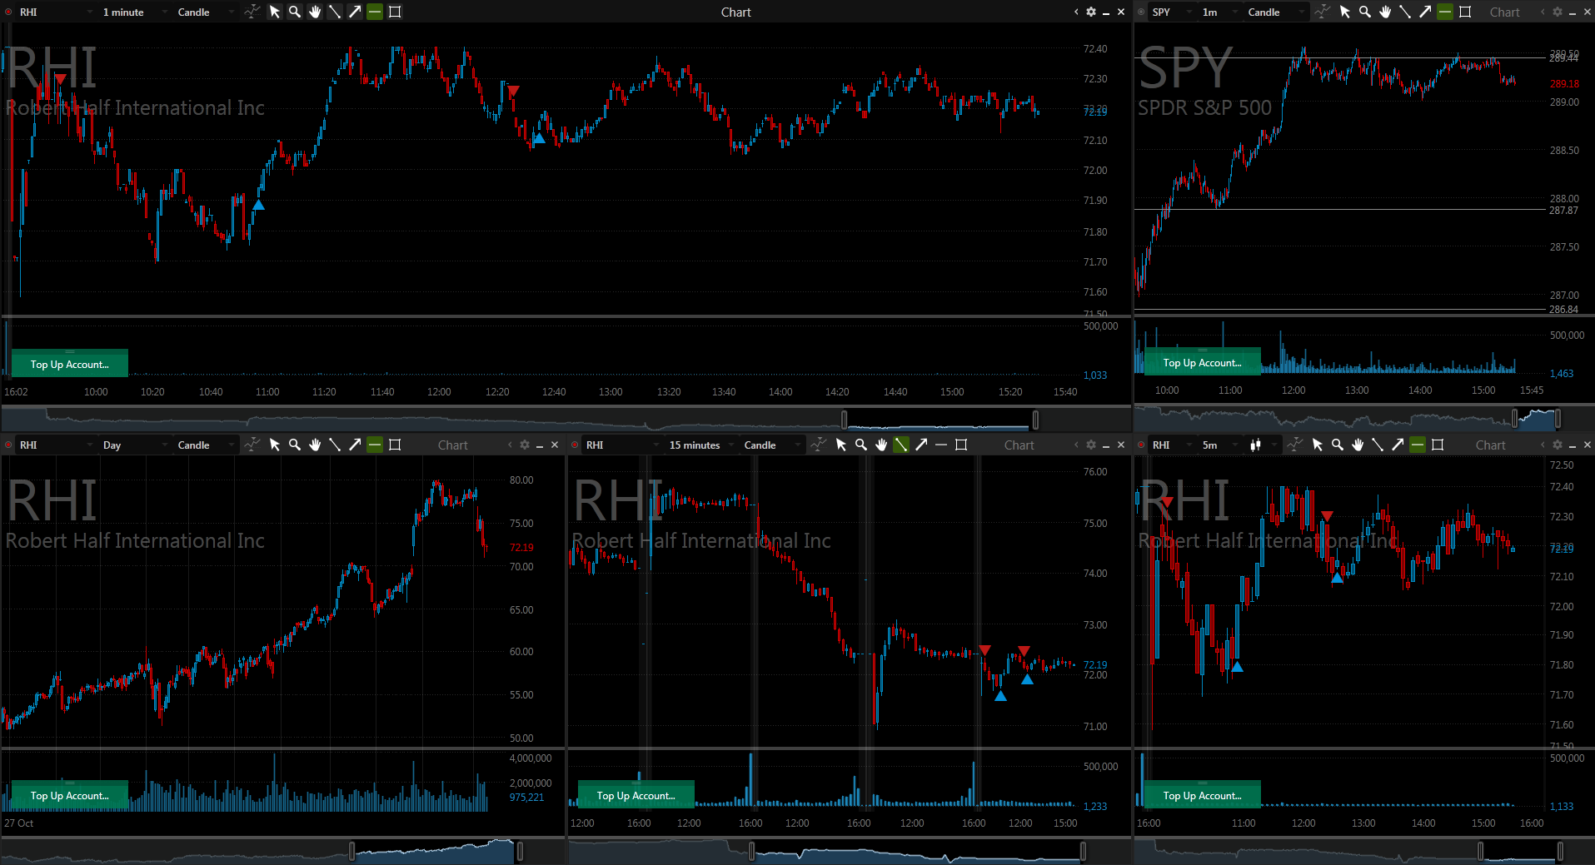Viewport: 1595px width, 865px height.
Task: Open 5m timeframe dropdown
Action: (x=1220, y=445)
